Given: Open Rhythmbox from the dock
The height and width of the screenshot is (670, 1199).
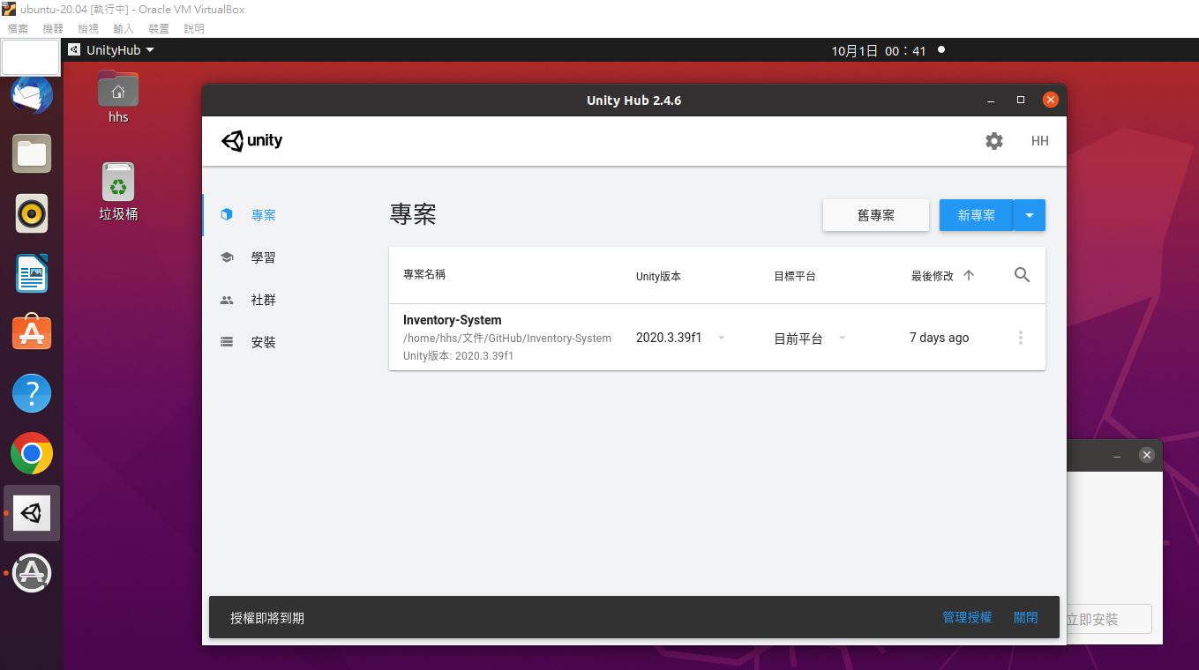Looking at the screenshot, I should [32, 213].
